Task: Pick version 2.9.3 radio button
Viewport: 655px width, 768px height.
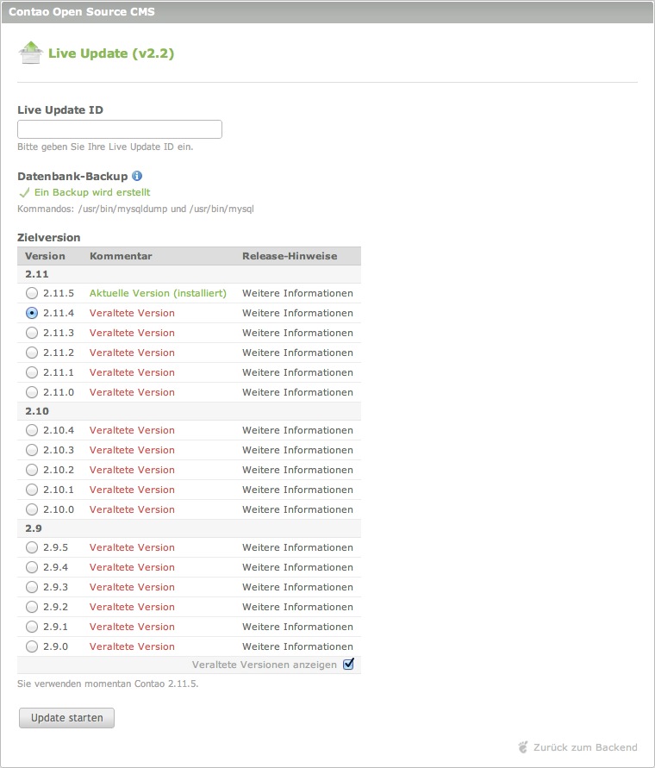Action: [32, 587]
